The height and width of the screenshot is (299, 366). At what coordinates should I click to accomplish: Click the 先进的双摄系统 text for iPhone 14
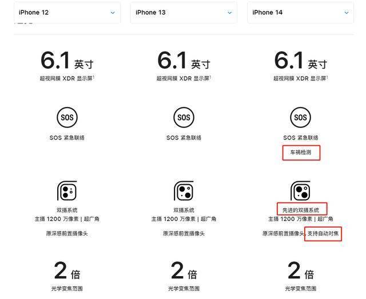pyautogui.click(x=301, y=210)
